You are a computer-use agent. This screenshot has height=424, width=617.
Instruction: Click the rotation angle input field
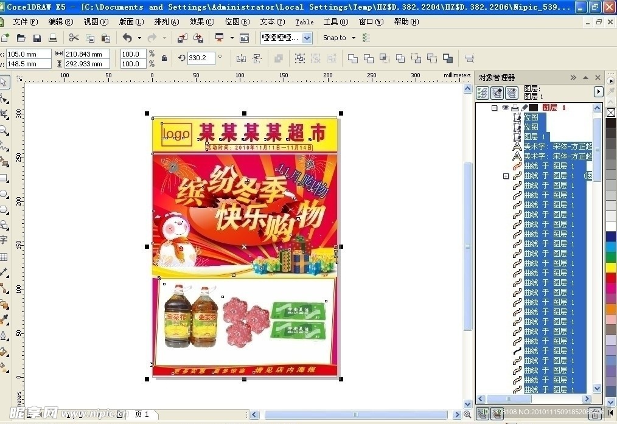pos(200,58)
